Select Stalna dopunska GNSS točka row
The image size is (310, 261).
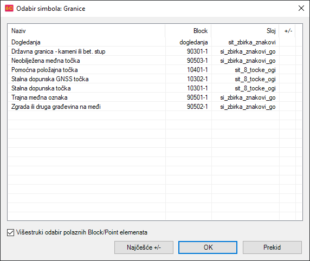click(x=155, y=79)
